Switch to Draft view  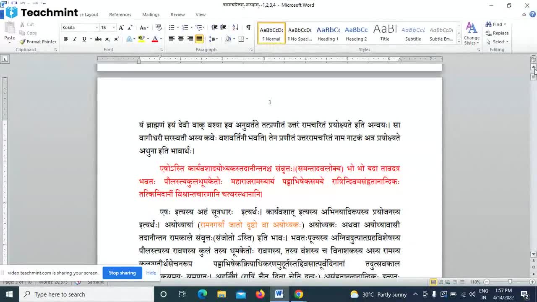pos(462,282)
